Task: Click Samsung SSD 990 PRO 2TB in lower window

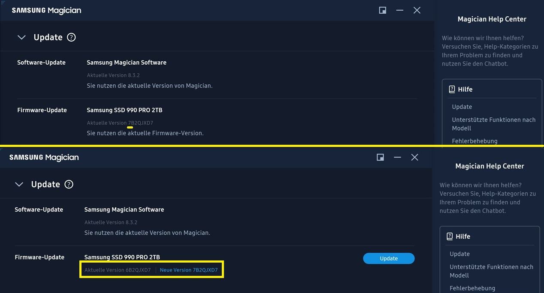Action: tap(122, 257)
